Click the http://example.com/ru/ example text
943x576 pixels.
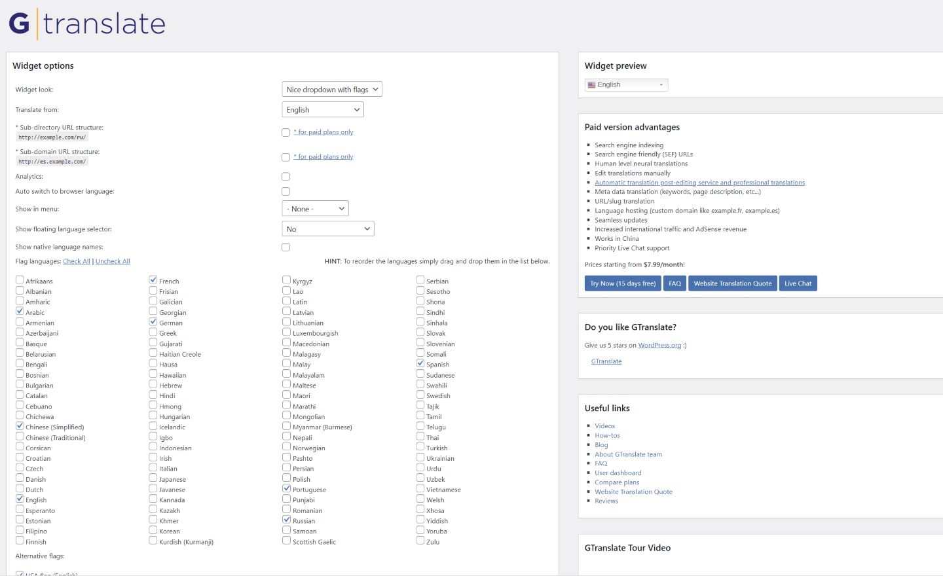coord(52,137)
